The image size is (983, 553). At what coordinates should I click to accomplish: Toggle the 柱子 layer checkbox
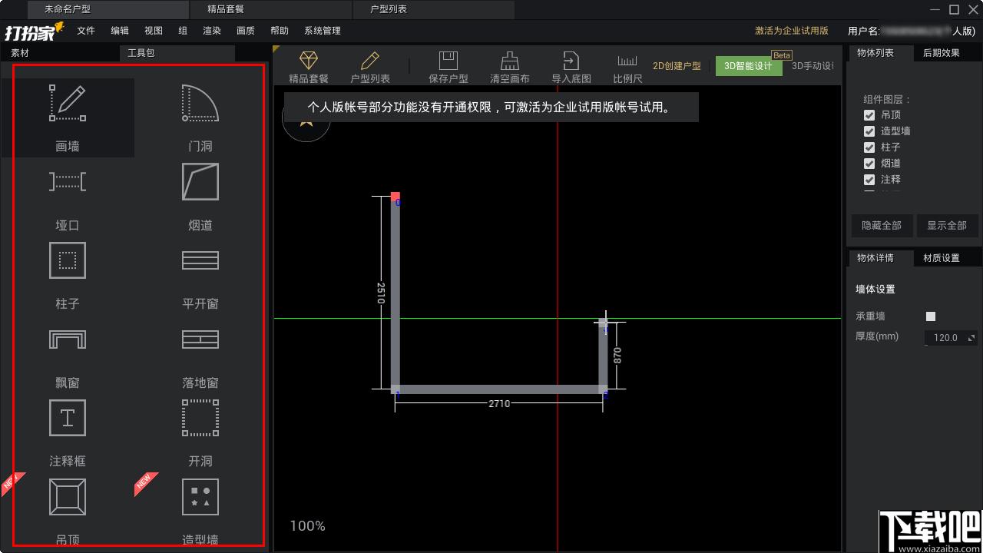coord(869,147)
